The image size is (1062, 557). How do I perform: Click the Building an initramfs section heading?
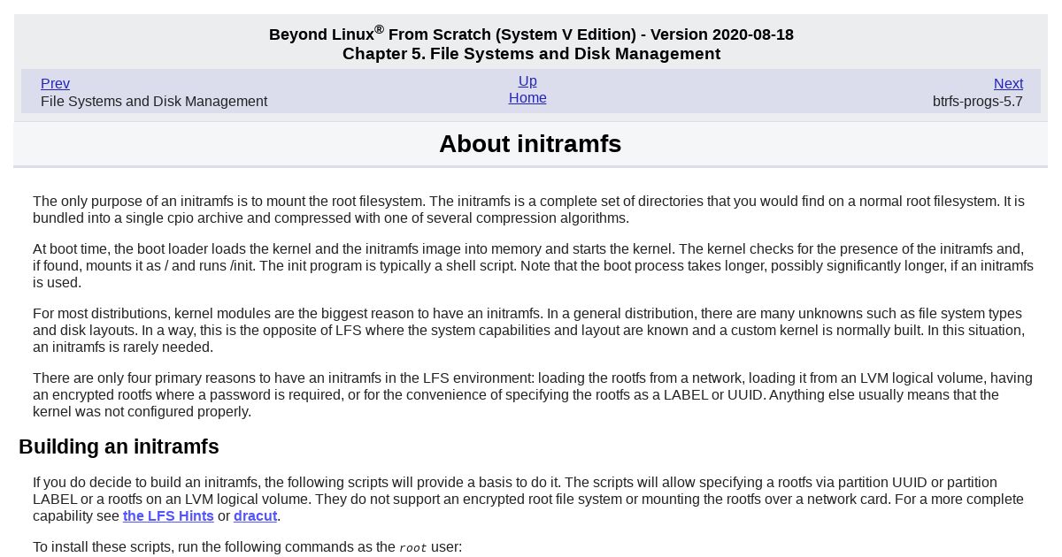click(x=119, y=447)
